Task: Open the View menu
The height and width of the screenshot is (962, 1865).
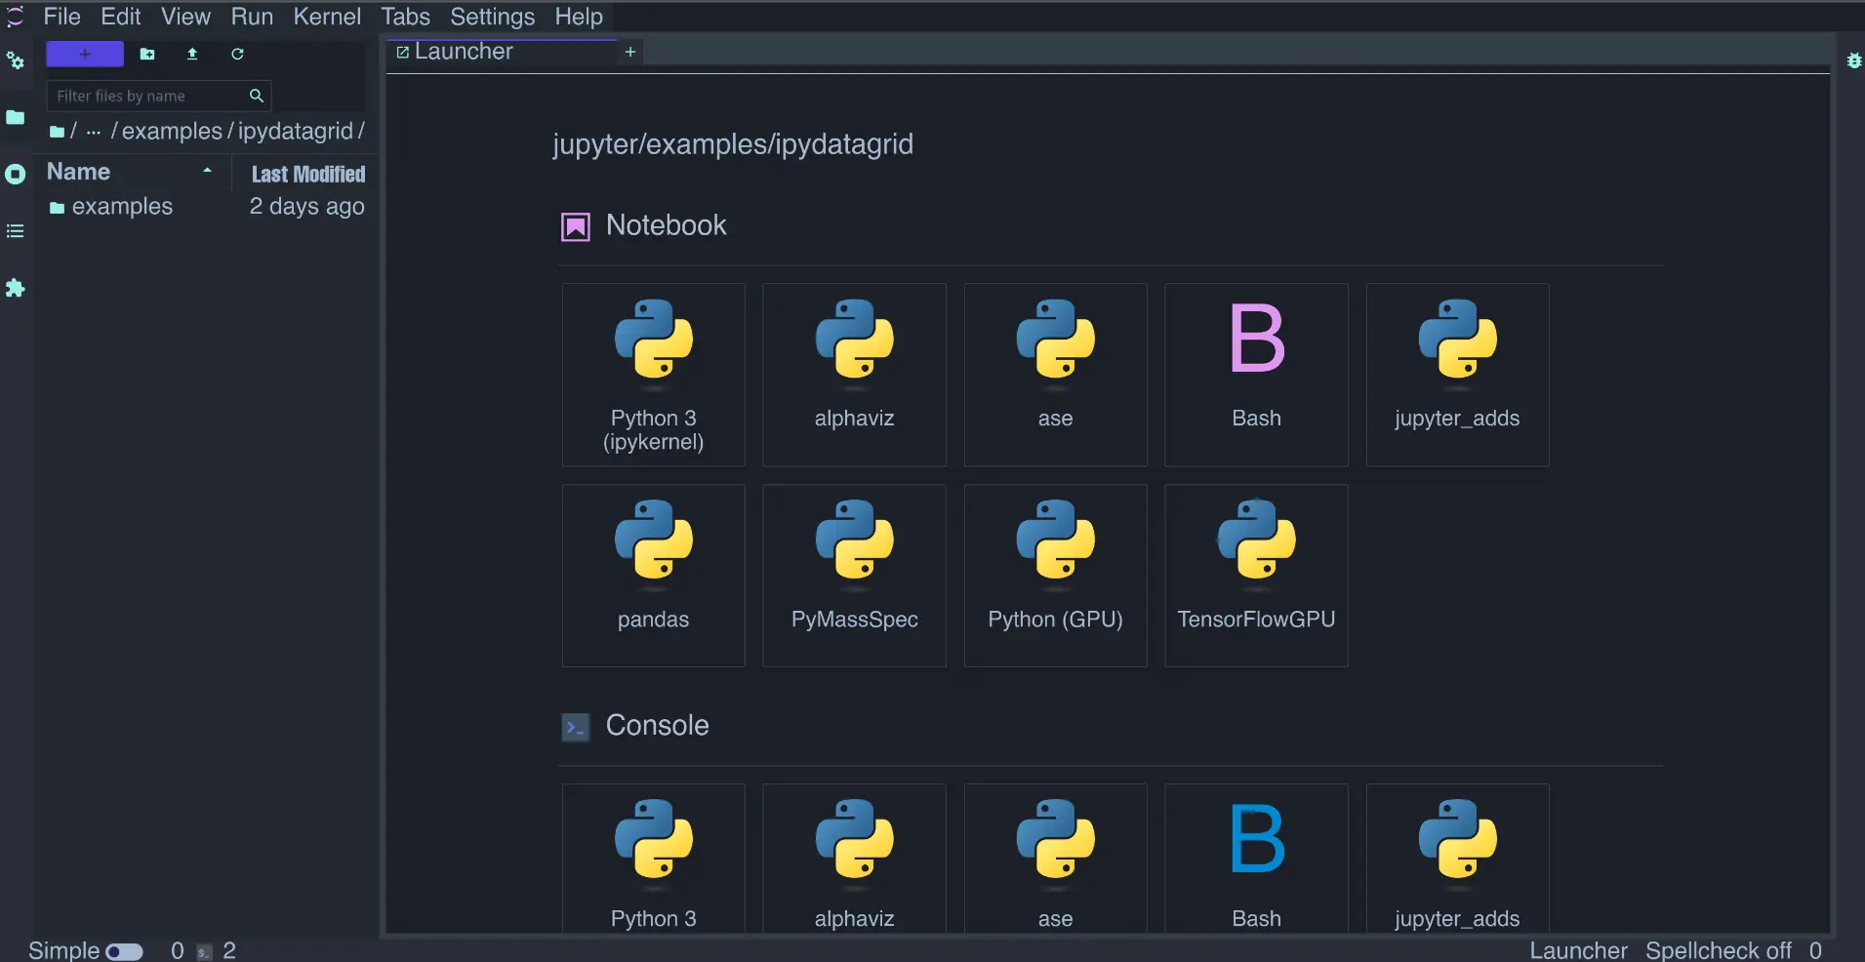Action: tap(185, 17)
